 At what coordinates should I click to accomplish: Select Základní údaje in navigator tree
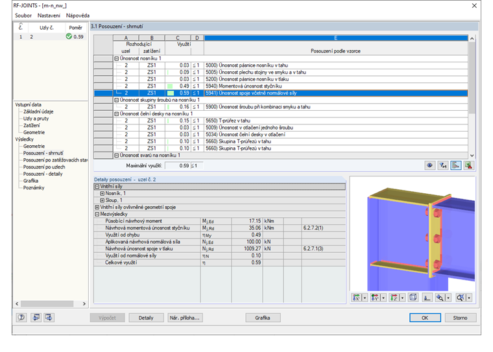pos(38,111)
